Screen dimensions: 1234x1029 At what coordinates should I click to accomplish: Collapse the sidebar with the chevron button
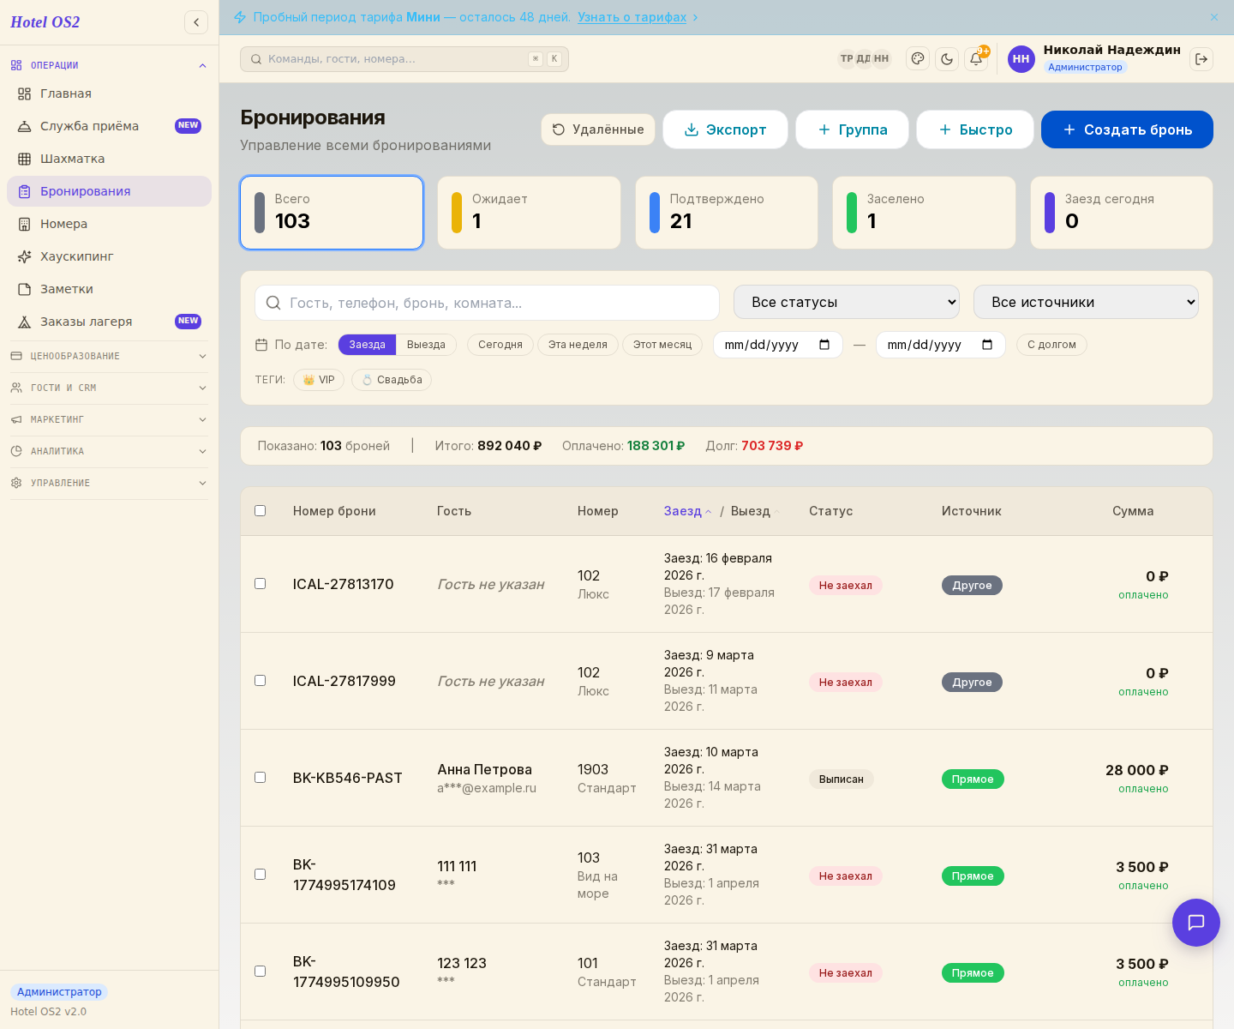tap(196, 22)
